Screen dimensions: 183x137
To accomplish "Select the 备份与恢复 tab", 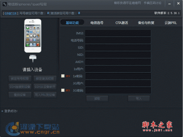I will click(x=146, y=23).
